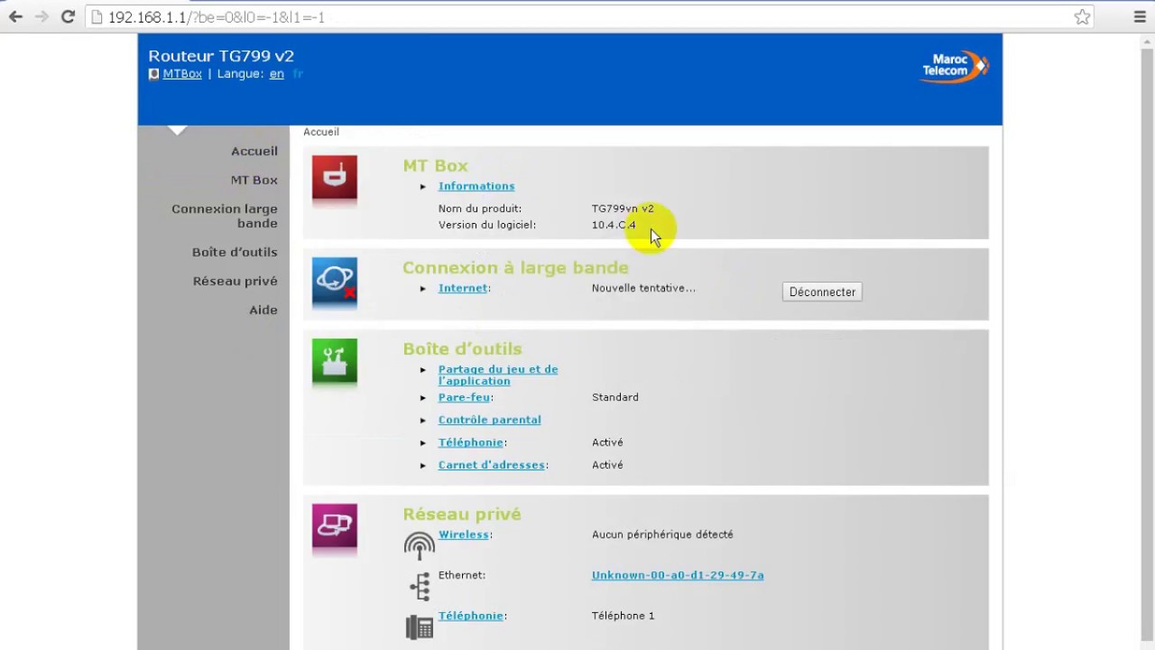
Task: Open Aide in the sidebar
Action: pos(263,310)
